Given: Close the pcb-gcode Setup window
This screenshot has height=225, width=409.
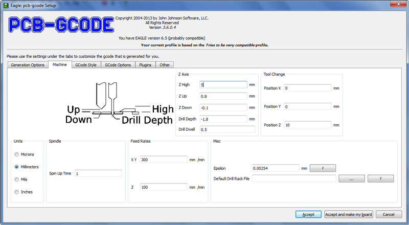Looking at the screenshot, I should point(399,4).
